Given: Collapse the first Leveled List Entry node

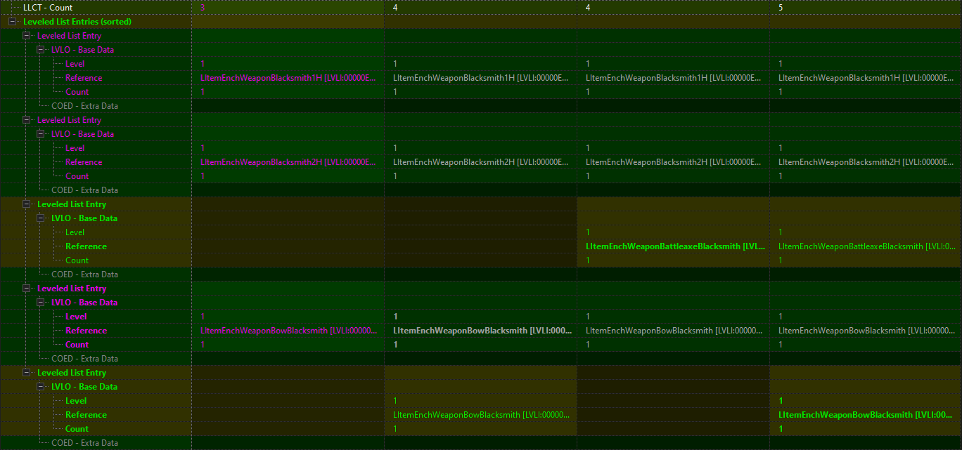Looking at the screenshot, I should tap(27, 35).
